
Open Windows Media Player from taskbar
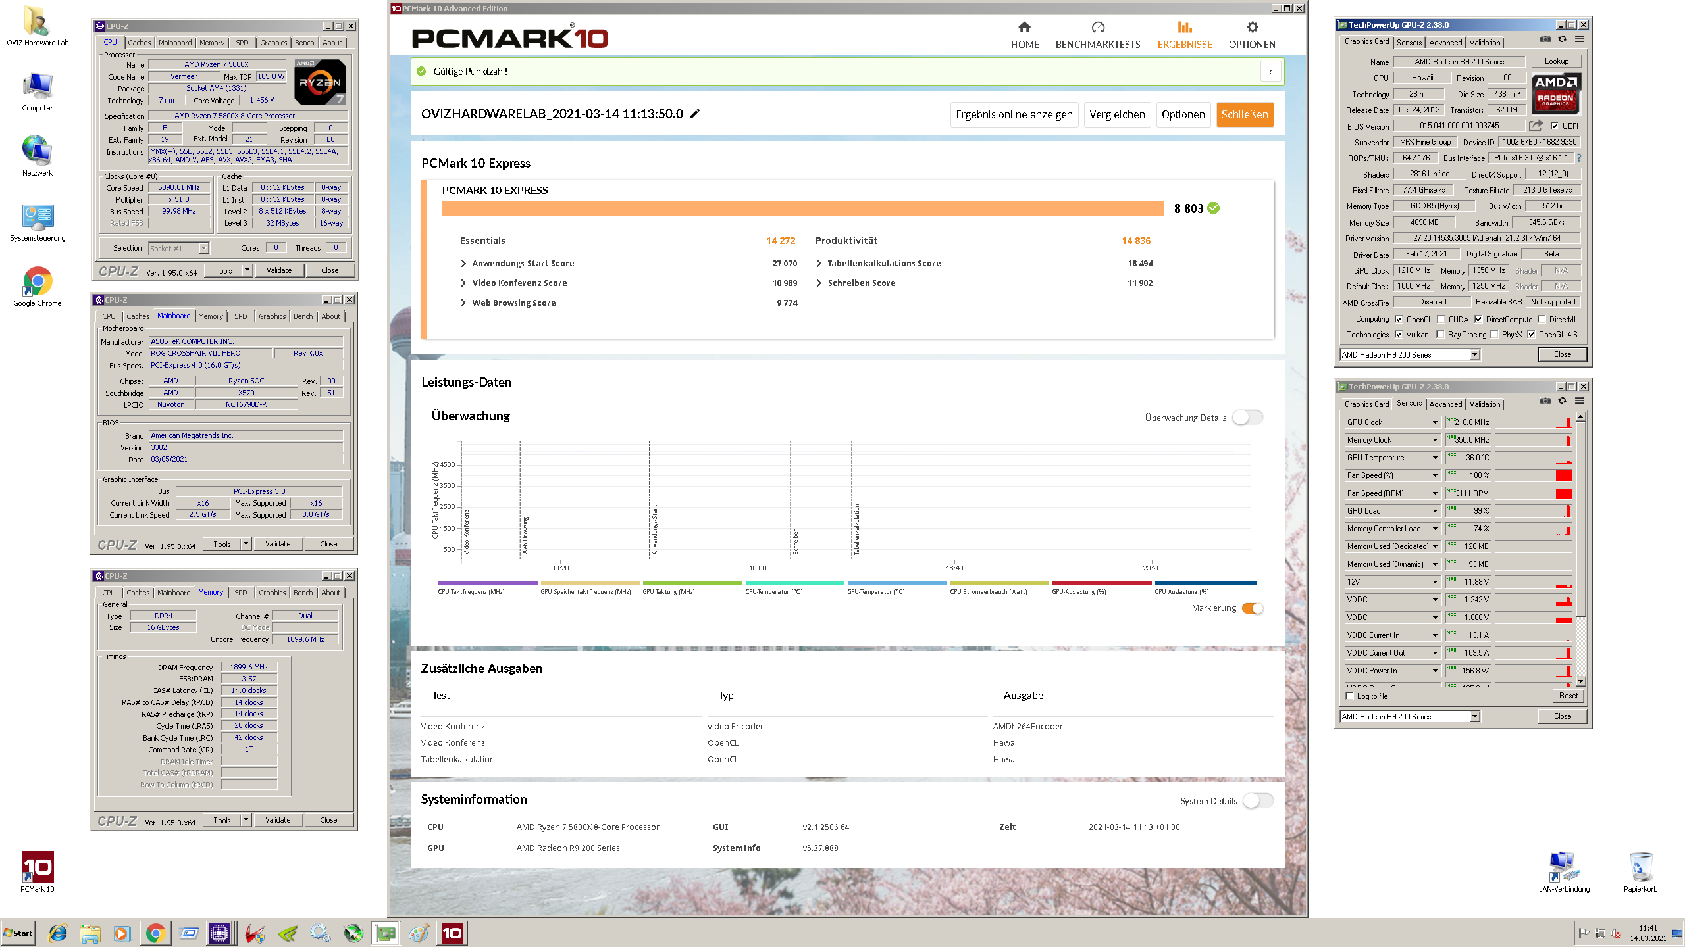pos(121,933)
